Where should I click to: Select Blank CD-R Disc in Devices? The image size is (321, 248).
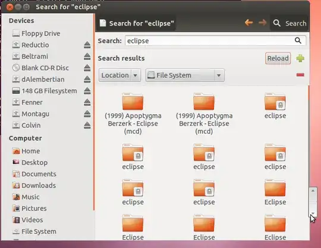(x=40, y=68)
